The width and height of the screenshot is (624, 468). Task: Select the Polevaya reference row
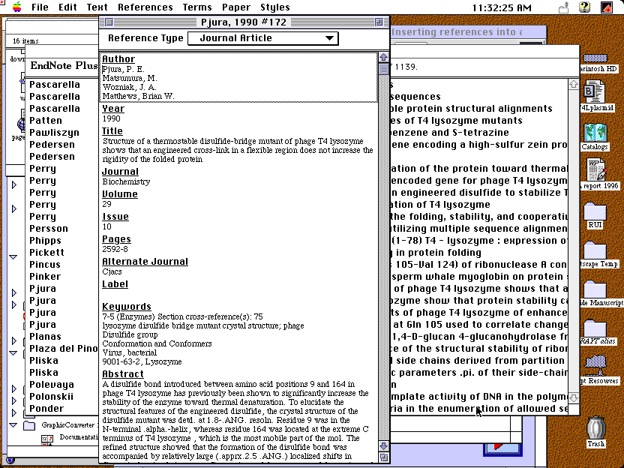(52, 385)
